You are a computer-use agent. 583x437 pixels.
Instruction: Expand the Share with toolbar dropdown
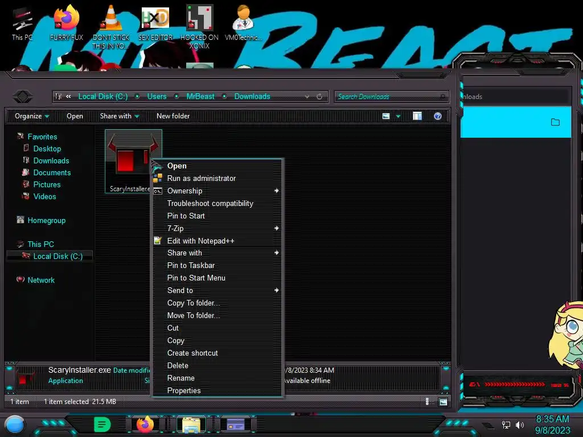(x=120, y=116)
